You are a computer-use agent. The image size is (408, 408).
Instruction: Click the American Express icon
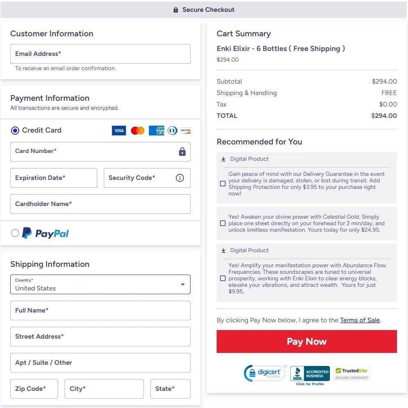pos(156,131)
